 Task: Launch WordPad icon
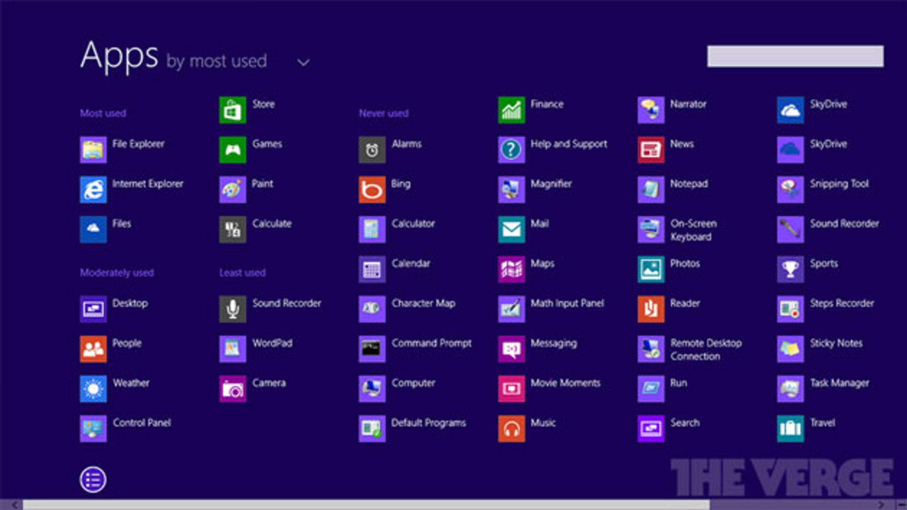pyautogui.click(x=232, y=349)
